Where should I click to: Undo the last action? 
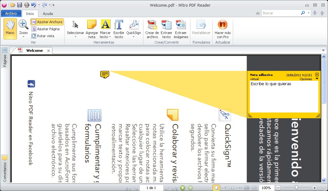click(x=34, y=5)
